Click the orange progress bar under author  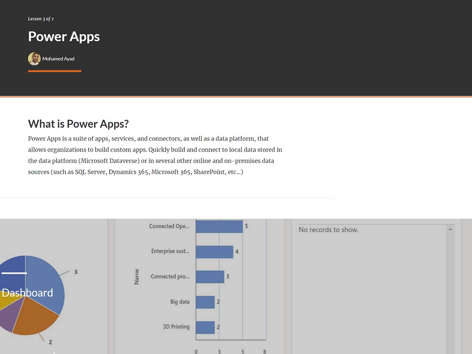point(55,71)
